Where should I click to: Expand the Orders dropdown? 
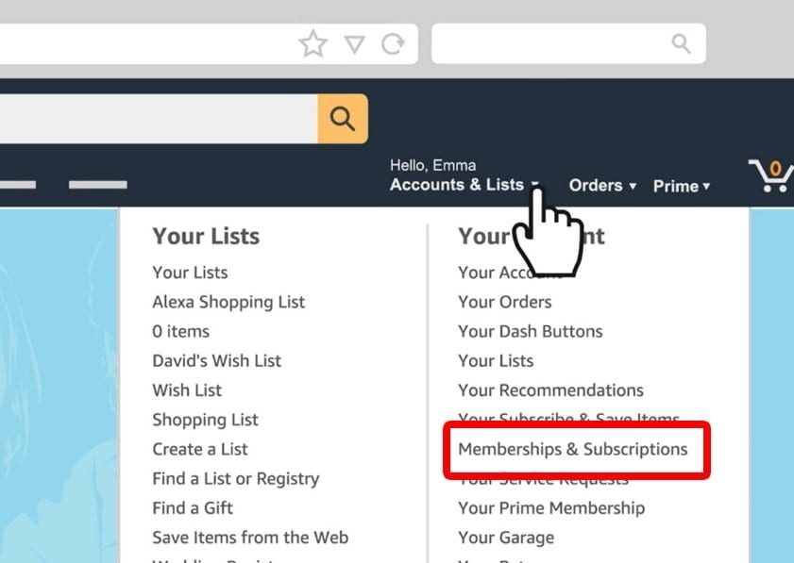[x=602, y=186]
